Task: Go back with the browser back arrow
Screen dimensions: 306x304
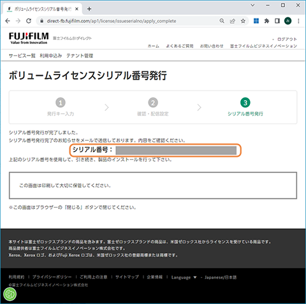Action: pos(8,21)
